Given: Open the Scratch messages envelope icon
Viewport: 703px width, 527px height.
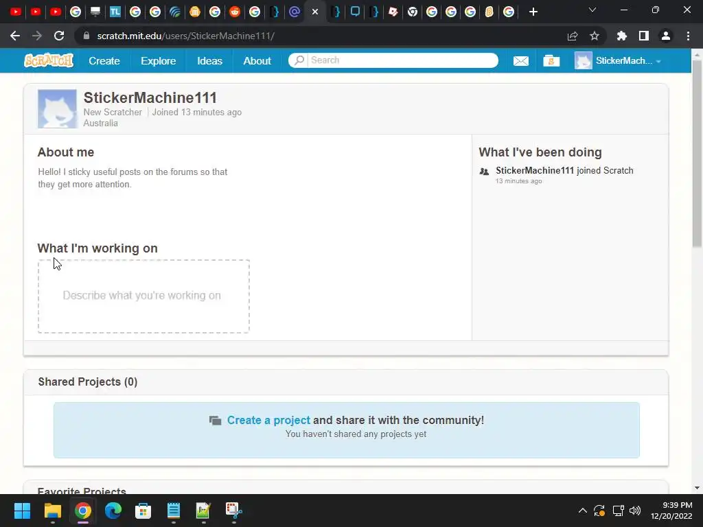Looking at the screenshot, I should (520, 60).
